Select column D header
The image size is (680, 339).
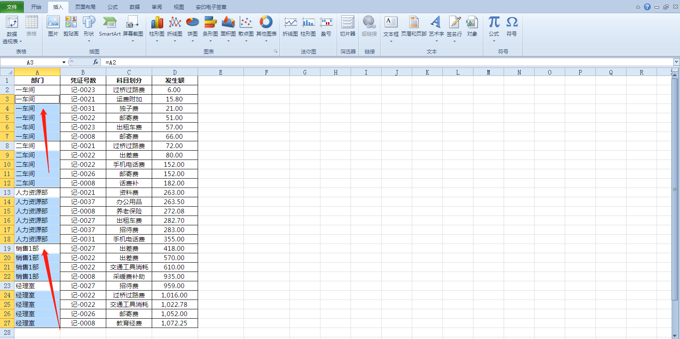point(175,72)
